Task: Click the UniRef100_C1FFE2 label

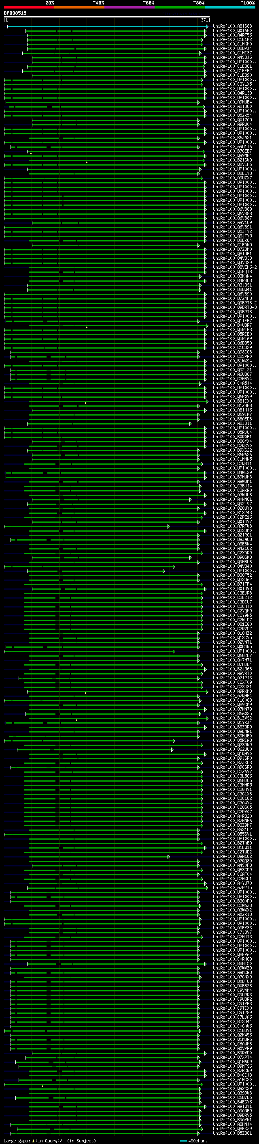Action: 232,71
